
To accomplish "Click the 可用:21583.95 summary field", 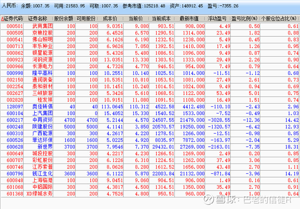I will tap(69, 6).
